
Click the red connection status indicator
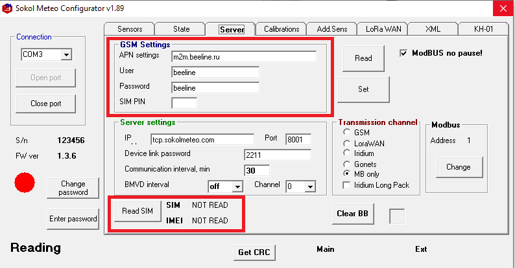tap(25, 183)
